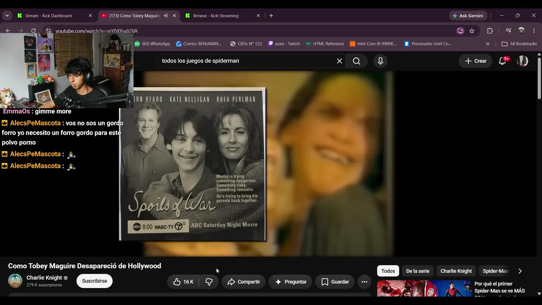Open the Procesador Intel Co... bookmark
The width and height of the screenshot is (542, 305).
[428, 44]
